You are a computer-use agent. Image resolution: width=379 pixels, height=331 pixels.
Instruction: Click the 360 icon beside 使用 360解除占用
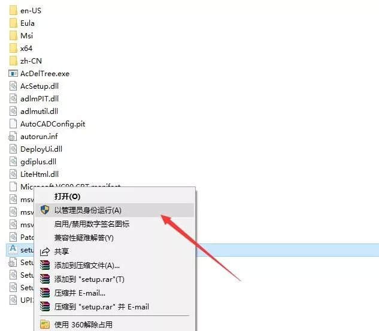(x=45, y=324)
